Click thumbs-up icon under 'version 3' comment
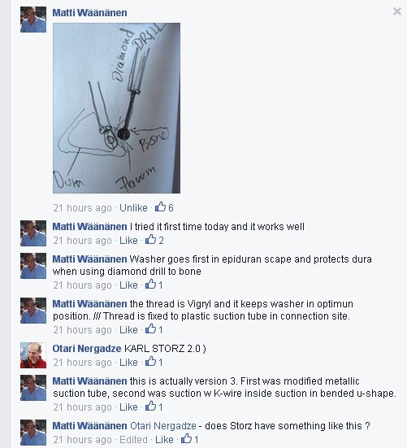 pos(151,406)
